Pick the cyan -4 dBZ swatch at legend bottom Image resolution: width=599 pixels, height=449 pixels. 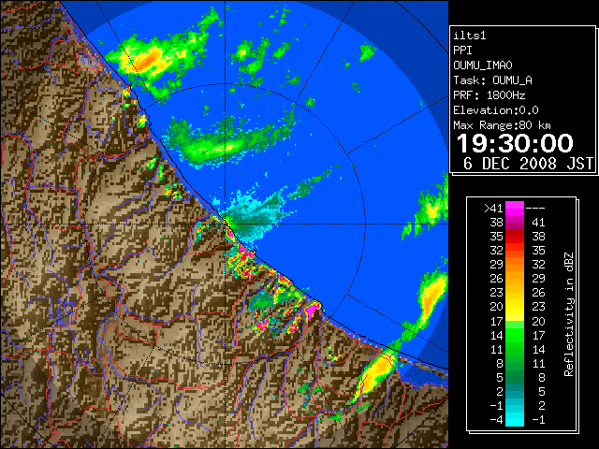click(515, 419)
